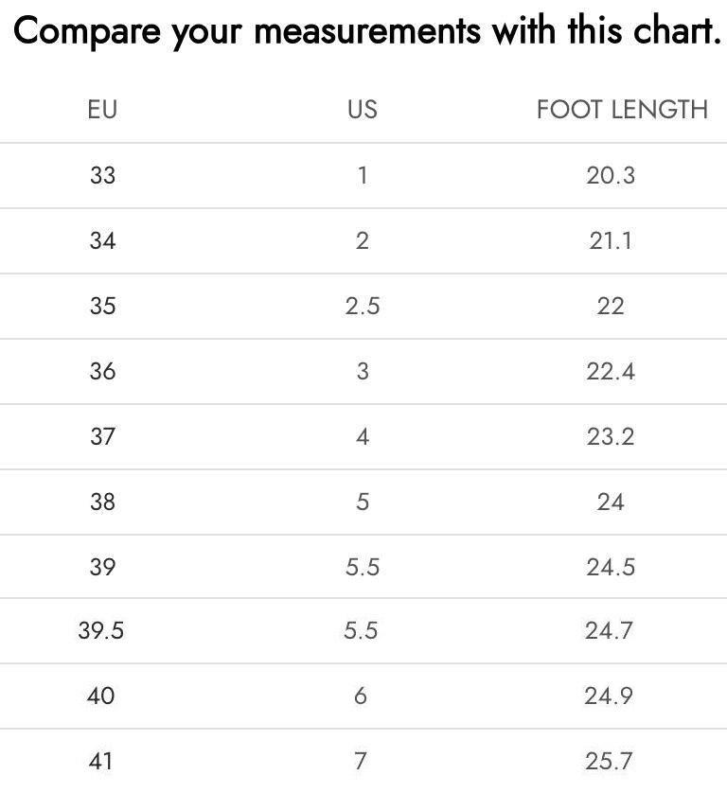Click the EU column header
Screen dimensions: 727x793
pyautogui.click(x=102, y=109)
